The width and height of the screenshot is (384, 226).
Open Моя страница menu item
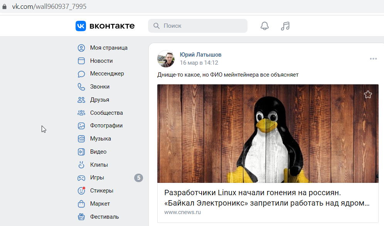coord(109,48)
